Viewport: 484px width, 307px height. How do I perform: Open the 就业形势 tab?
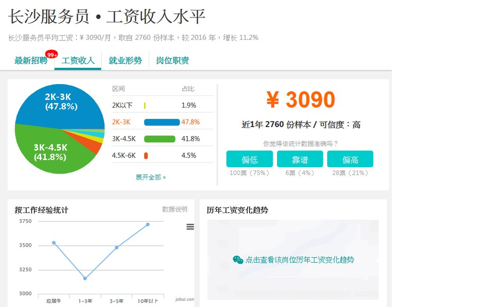pos(125,60)
